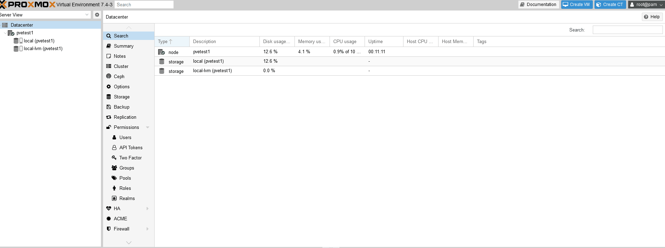Focus the resource grid Search field

tap(627, 30)
